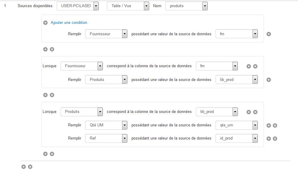
Task: Open the Qté UM field dropdown
Action: pyautogui.click(x=125, y=125)
